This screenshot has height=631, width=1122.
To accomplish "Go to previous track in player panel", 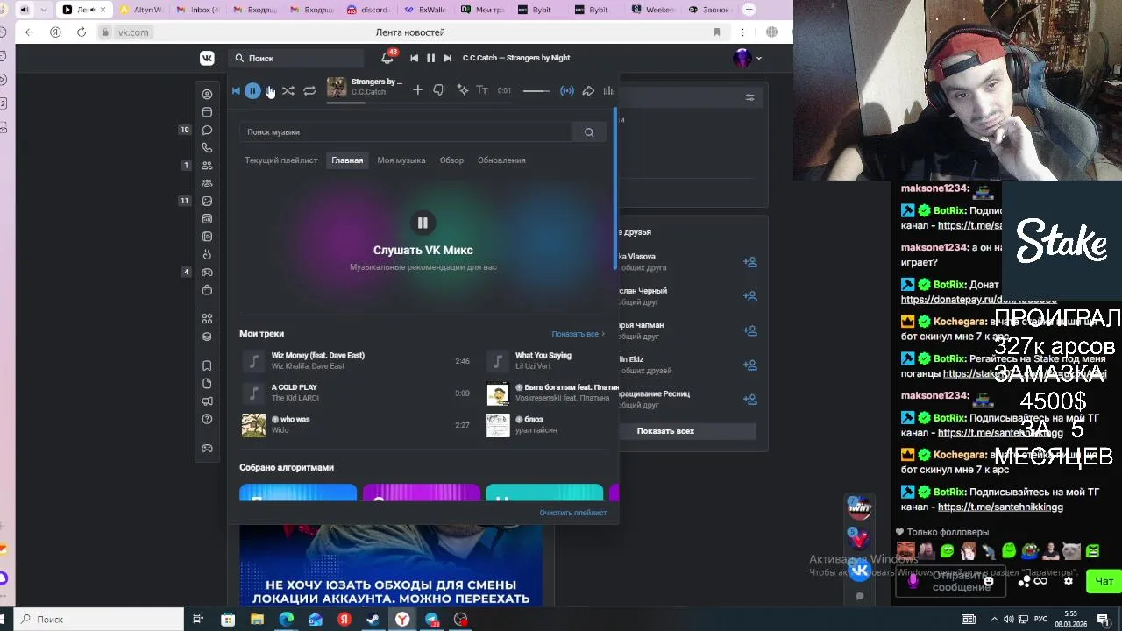I will (x=236, y=90).
